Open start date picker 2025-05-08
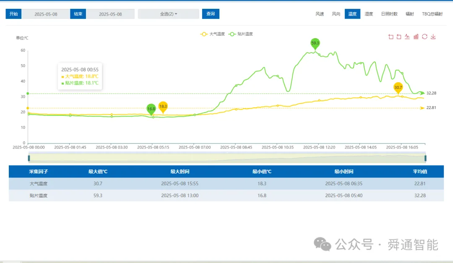 pos(46,14)
